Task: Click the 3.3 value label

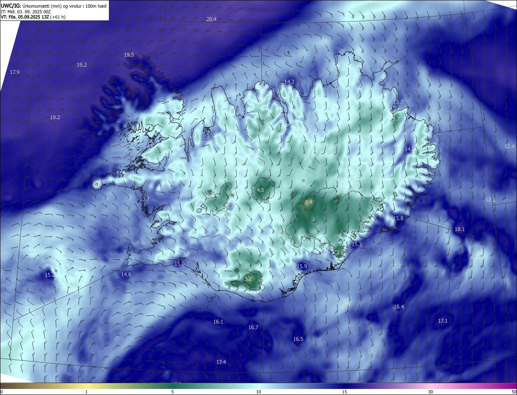Action: (x=205, y=137)
